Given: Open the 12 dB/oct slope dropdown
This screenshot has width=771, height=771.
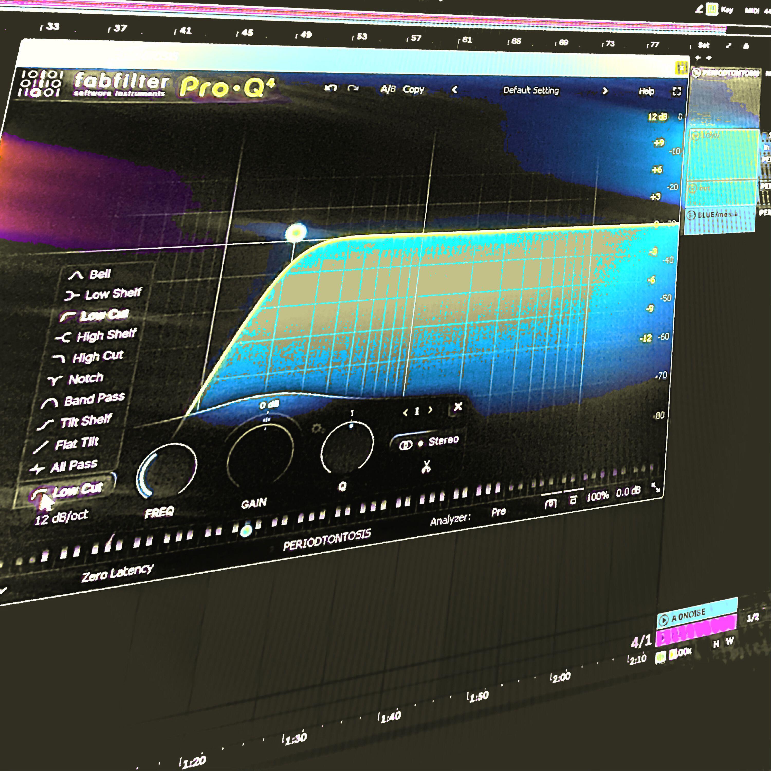Looking at the screenshot, I should point(61,517).
